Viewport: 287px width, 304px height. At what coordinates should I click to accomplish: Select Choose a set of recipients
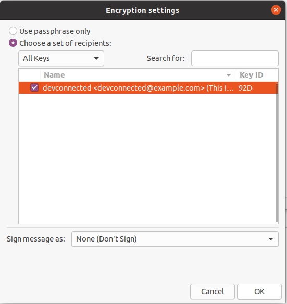click(13, 43)
